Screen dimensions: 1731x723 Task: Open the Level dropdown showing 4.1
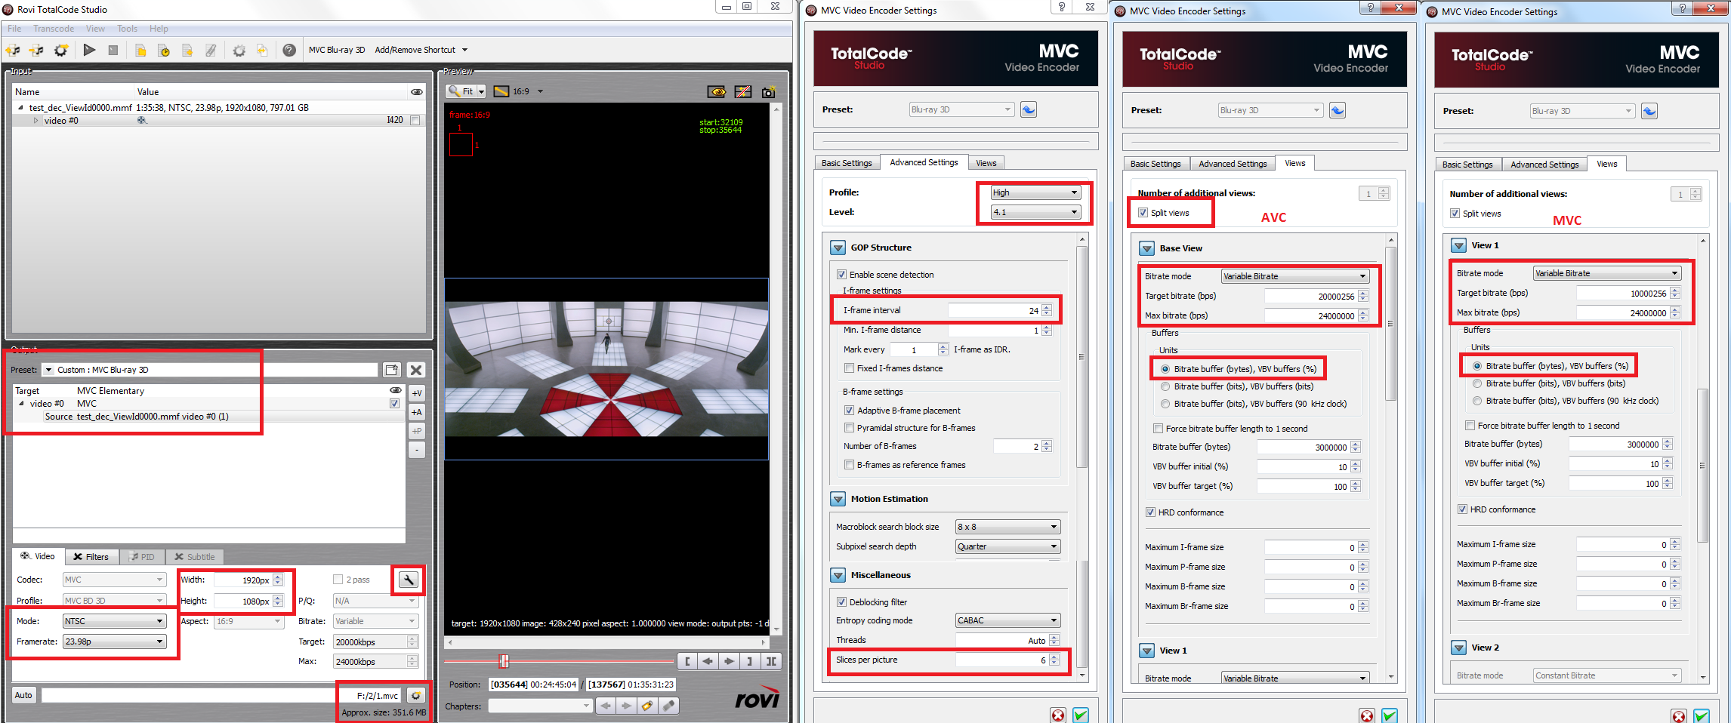click(1035, 212)
